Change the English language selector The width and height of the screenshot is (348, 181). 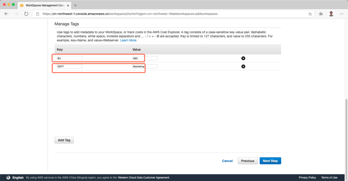point(15,178)
